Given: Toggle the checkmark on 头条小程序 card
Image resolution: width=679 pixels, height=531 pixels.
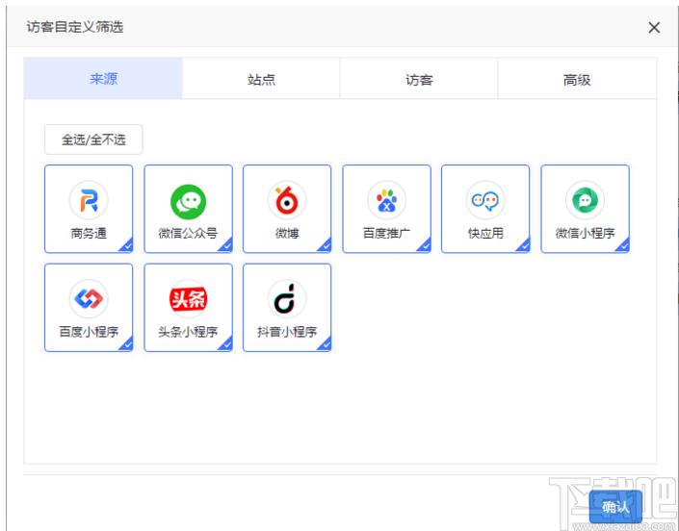Looking at the screenshot, I should pyautogui.click(x=226, y=345).
